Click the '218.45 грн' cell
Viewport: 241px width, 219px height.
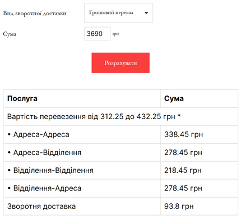pos(199,170)
